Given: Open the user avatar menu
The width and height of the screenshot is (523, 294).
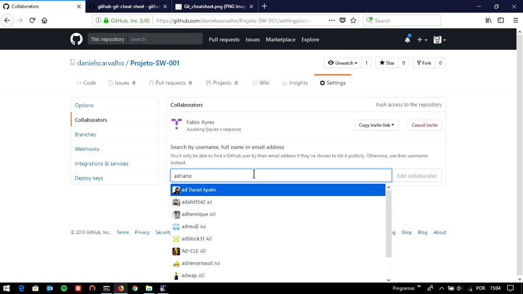Looking at the screenshot, I should coord(440,40).
